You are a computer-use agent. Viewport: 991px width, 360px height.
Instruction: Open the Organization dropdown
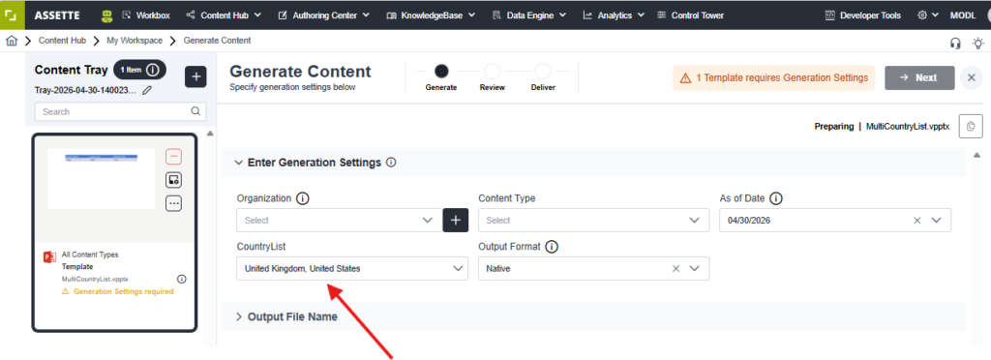pos(339,221)
